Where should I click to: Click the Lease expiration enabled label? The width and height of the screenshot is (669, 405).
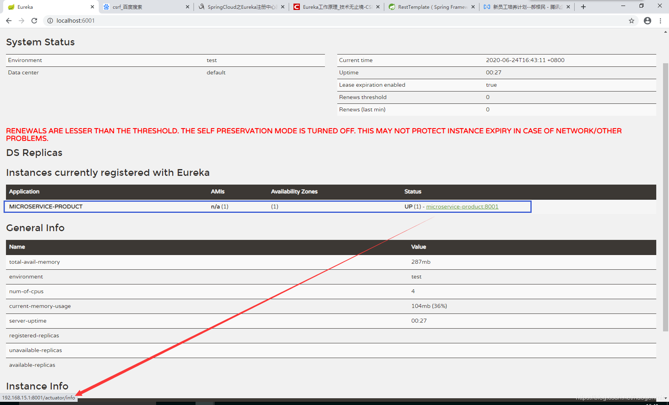(x=372, y=85)
